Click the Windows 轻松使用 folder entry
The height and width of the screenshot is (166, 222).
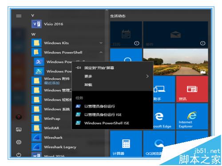click(x=52, y=100)
